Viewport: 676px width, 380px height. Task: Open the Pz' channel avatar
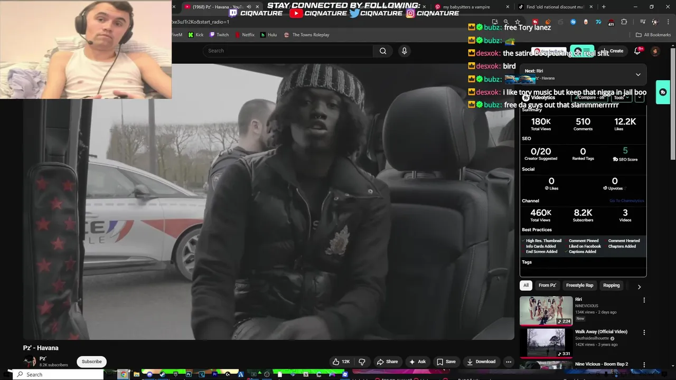[30, 362]
